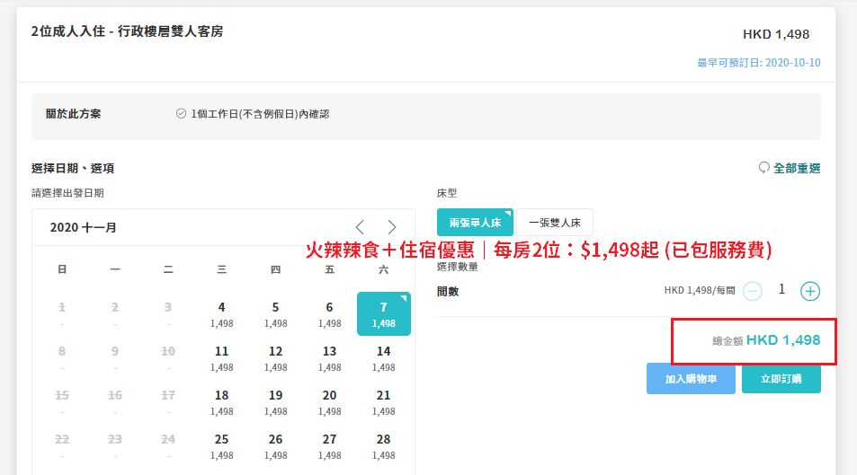857x475 pixels.
Task: Choose November 11 as departure date
Action: pos(221,357)
